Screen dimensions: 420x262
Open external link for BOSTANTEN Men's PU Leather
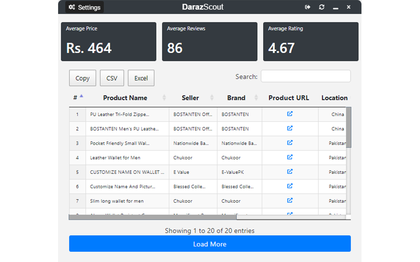pyautogui.click(x=290, y=128)
